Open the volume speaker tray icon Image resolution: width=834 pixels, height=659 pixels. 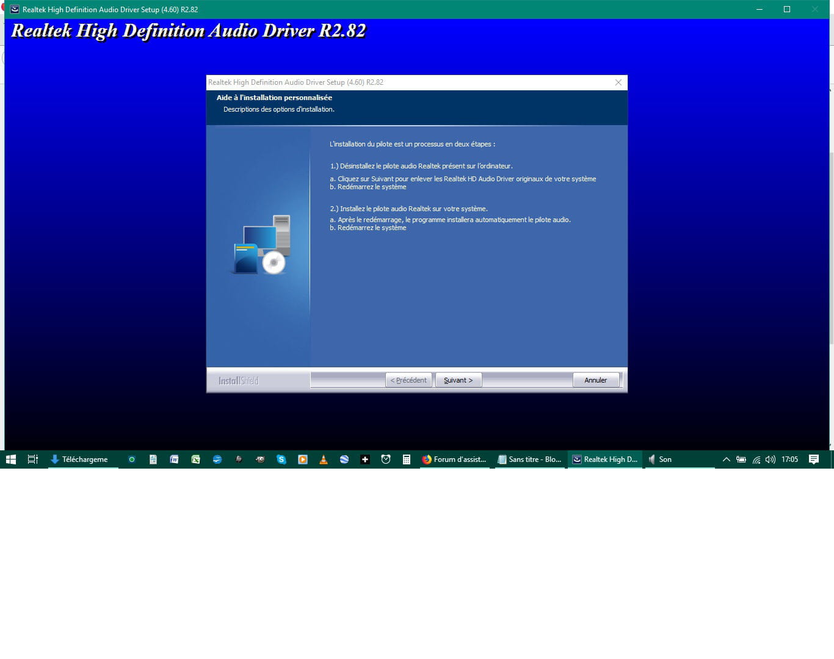(x=771, y=459)
